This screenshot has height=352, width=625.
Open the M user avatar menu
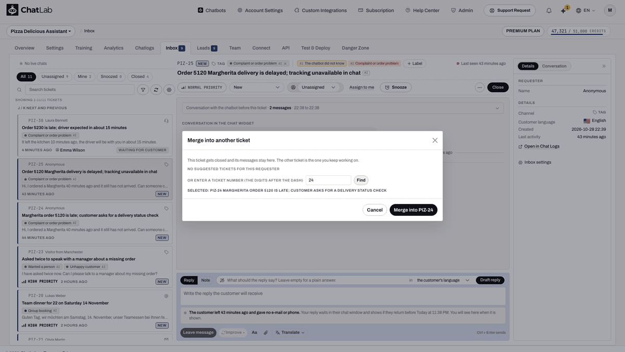click(610, 10)
